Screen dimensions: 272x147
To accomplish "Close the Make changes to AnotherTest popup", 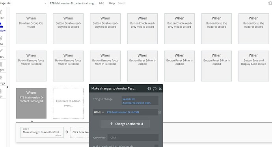I will (160, 89).
